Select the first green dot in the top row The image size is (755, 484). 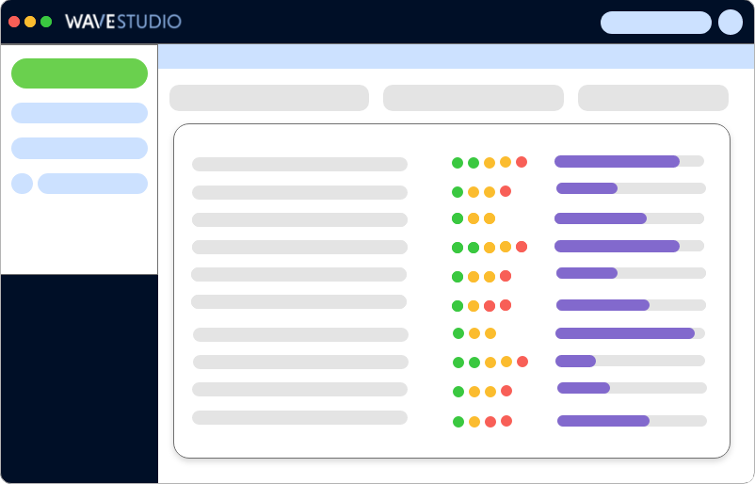(458, 163)
